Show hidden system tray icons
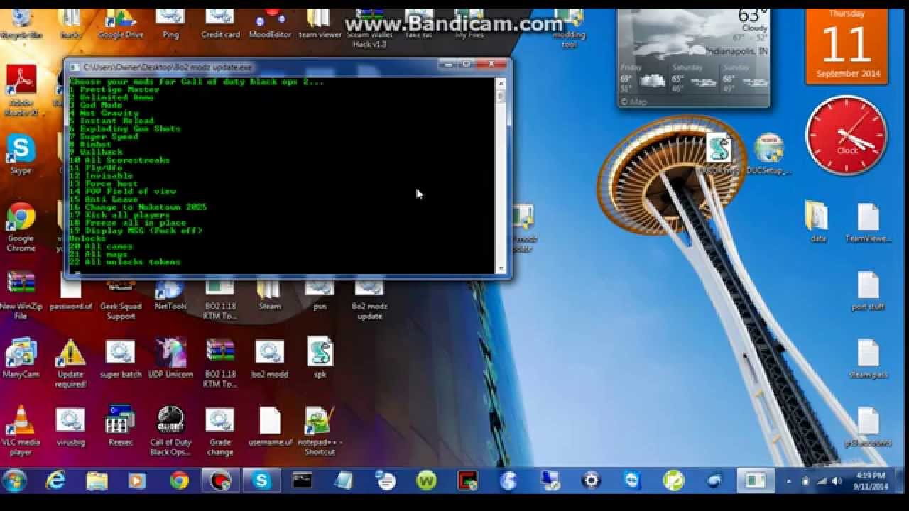 pyautogui.click(x=789, y=481)
